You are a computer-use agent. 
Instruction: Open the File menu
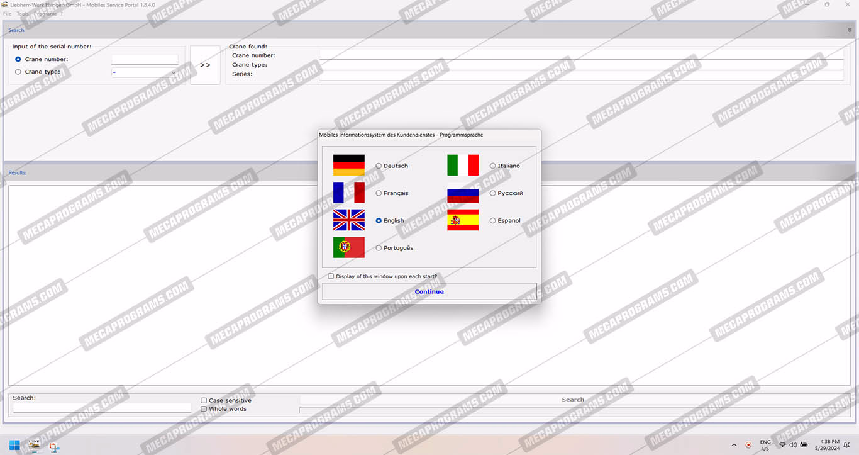click(8, 14)
